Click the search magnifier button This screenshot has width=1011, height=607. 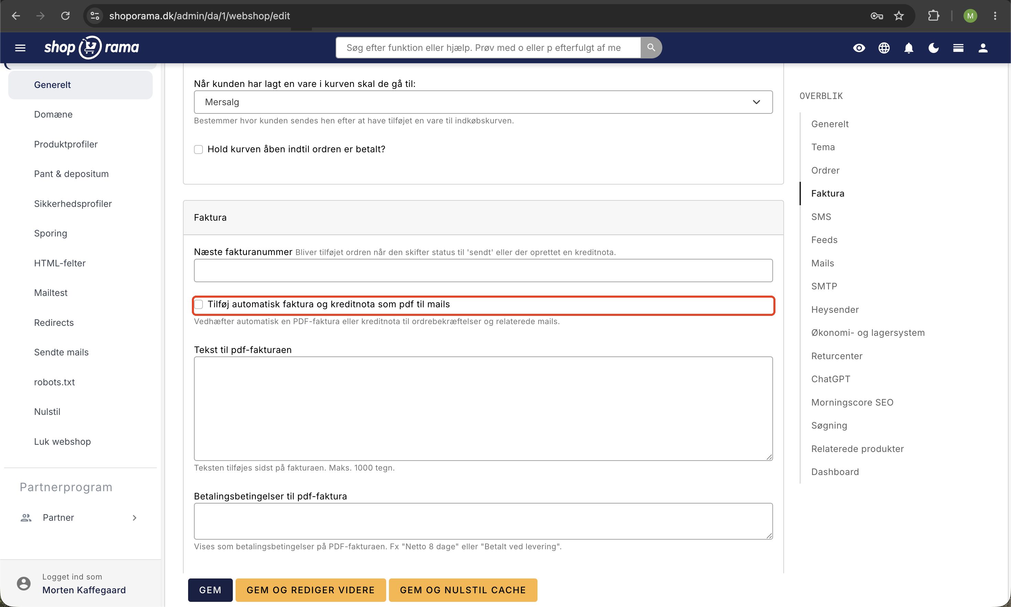pos(651,48)
